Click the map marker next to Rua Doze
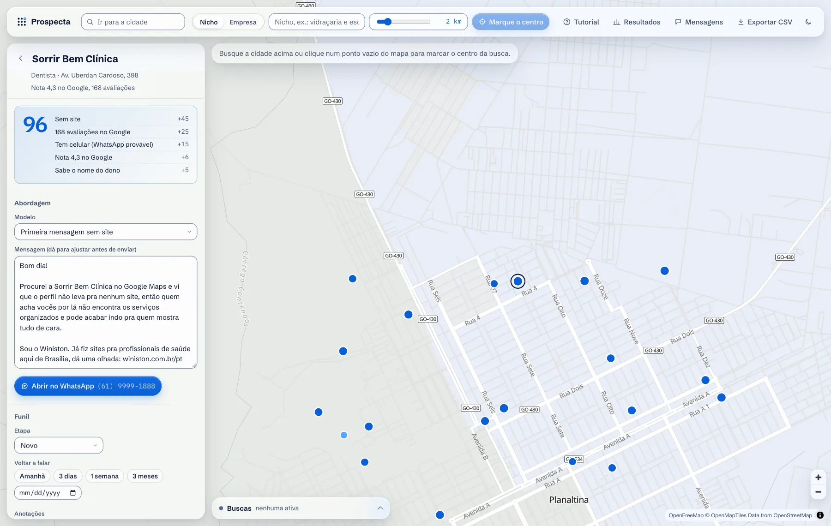This screenshot has height=526, width=831. tap(584, 281)
